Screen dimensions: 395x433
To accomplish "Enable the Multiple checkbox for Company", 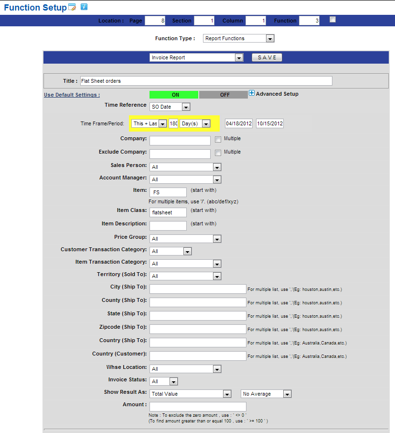I will coord(218,139).
